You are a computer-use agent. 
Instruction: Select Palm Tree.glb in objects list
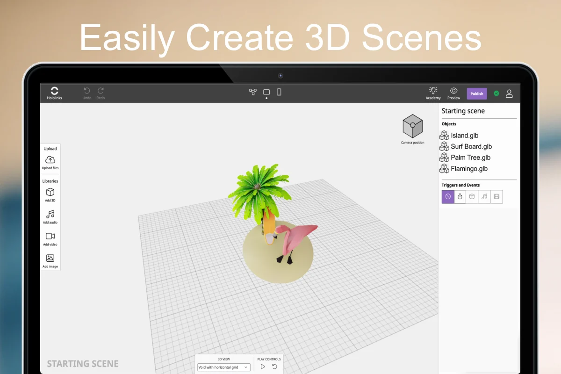click(x=470, y=158)
